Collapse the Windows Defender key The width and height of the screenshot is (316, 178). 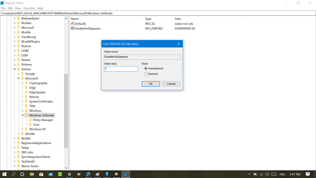[x=23, y=115]
